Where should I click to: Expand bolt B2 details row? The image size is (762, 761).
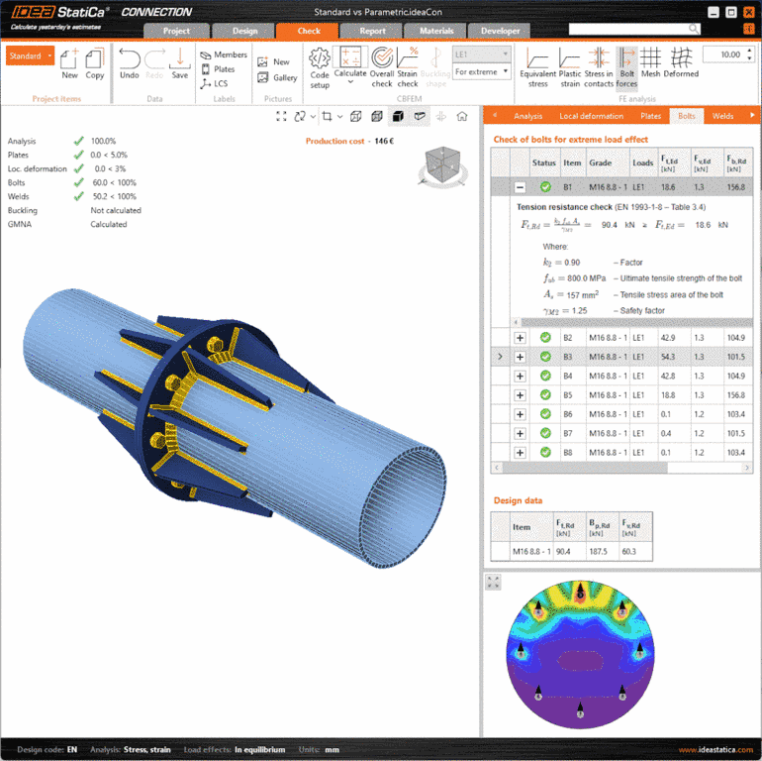[x=520, y=338]
